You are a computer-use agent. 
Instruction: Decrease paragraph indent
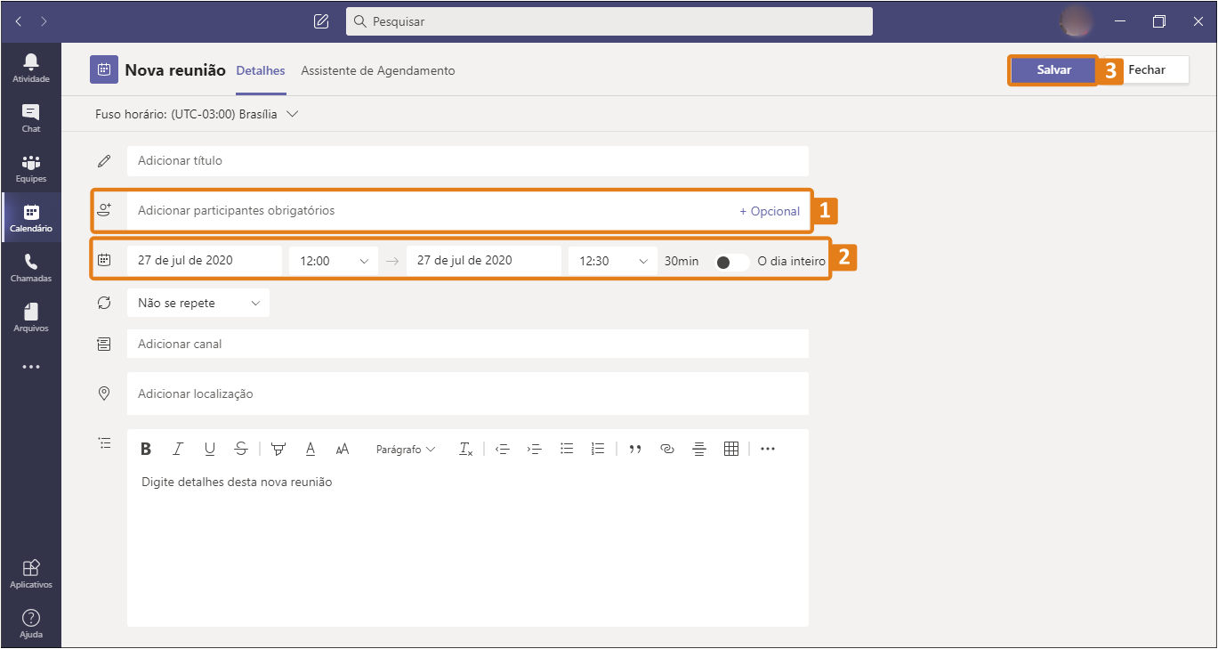(x=503, y=450)
